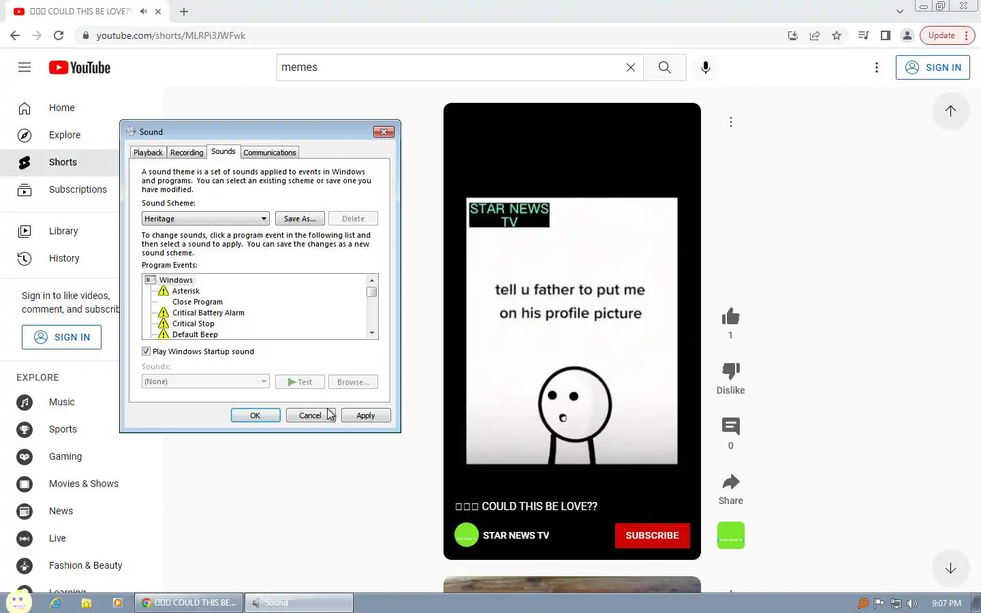Subscribe to STAR NEWS TV
This screenshot has height=613, width=981.
[x=652, y=535]
